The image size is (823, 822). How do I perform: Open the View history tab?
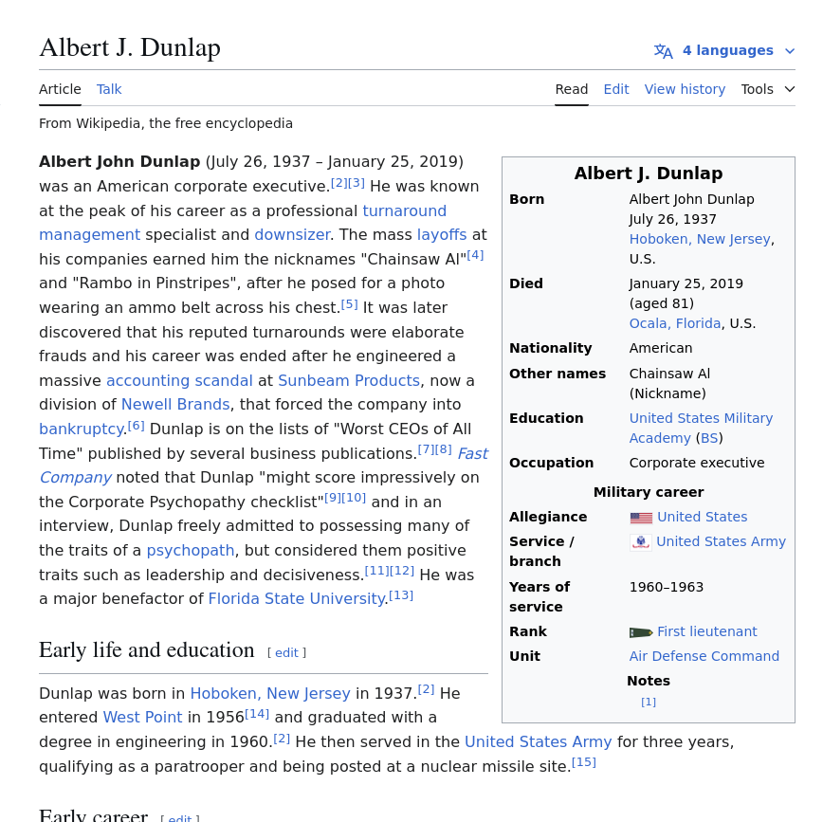685,89
